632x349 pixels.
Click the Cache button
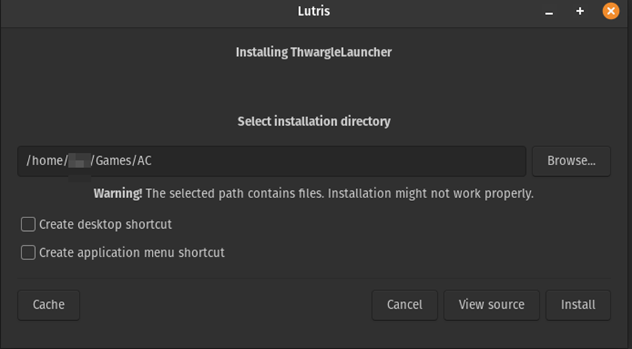point(49,305)
